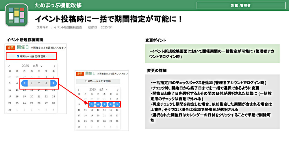Choose date 27 in smaller right calendar
Image resolution: width=289 pixels, height=162 pixels.
[x=98, y=121]
